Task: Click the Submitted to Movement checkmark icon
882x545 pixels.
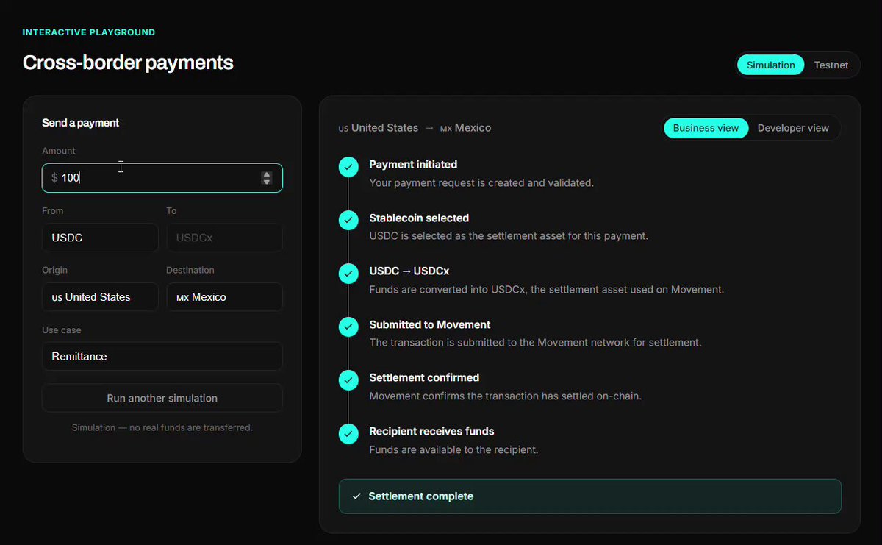Action: (348, 327)
